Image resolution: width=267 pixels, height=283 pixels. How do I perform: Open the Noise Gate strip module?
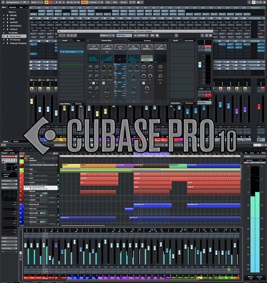tap(94, 47)
